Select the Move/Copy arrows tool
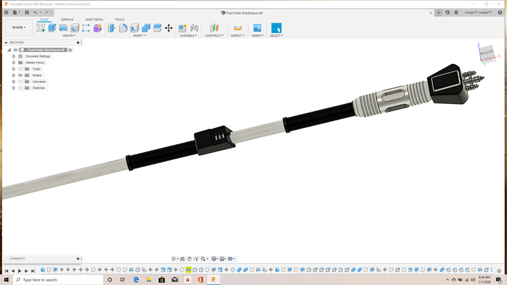The width and height of the screenshot is (507, 285). 169,28
